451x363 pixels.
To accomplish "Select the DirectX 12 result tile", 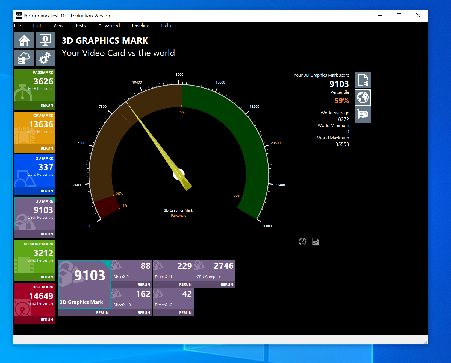I will click(173, 299).
